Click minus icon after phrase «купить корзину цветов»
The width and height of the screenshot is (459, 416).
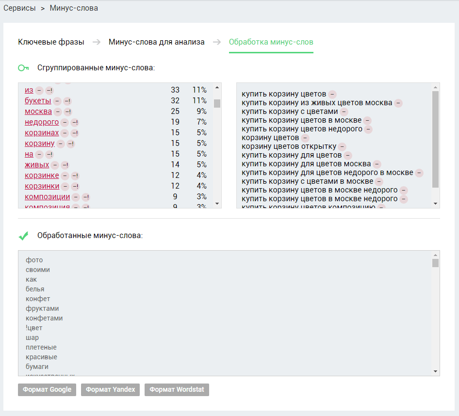coord(332,94)
